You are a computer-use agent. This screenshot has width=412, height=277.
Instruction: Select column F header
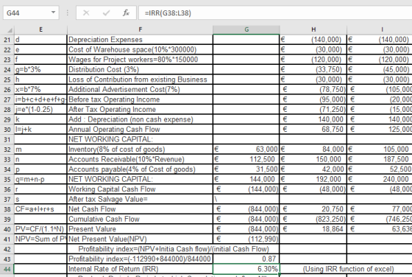(x=140, y=29)
